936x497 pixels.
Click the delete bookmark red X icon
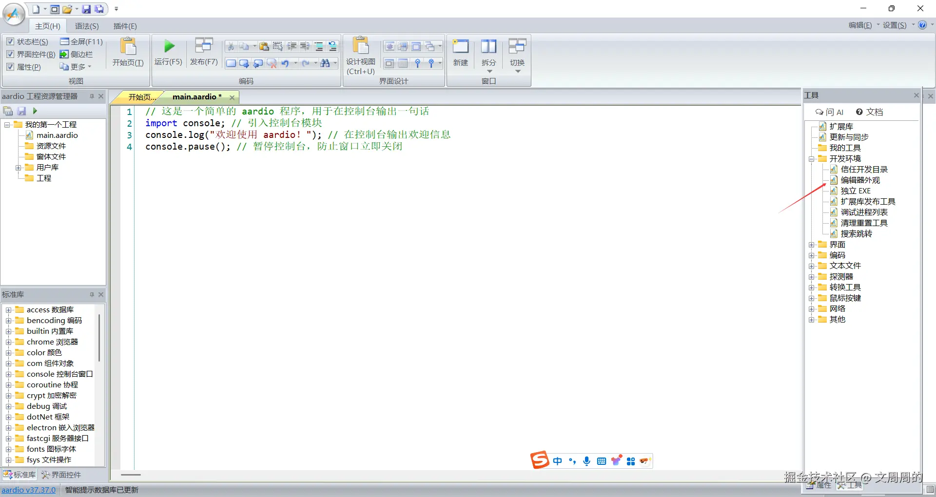272,63
